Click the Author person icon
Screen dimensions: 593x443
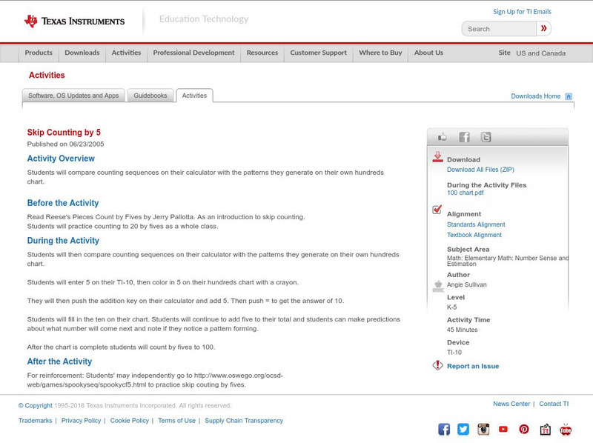(438, 286)
